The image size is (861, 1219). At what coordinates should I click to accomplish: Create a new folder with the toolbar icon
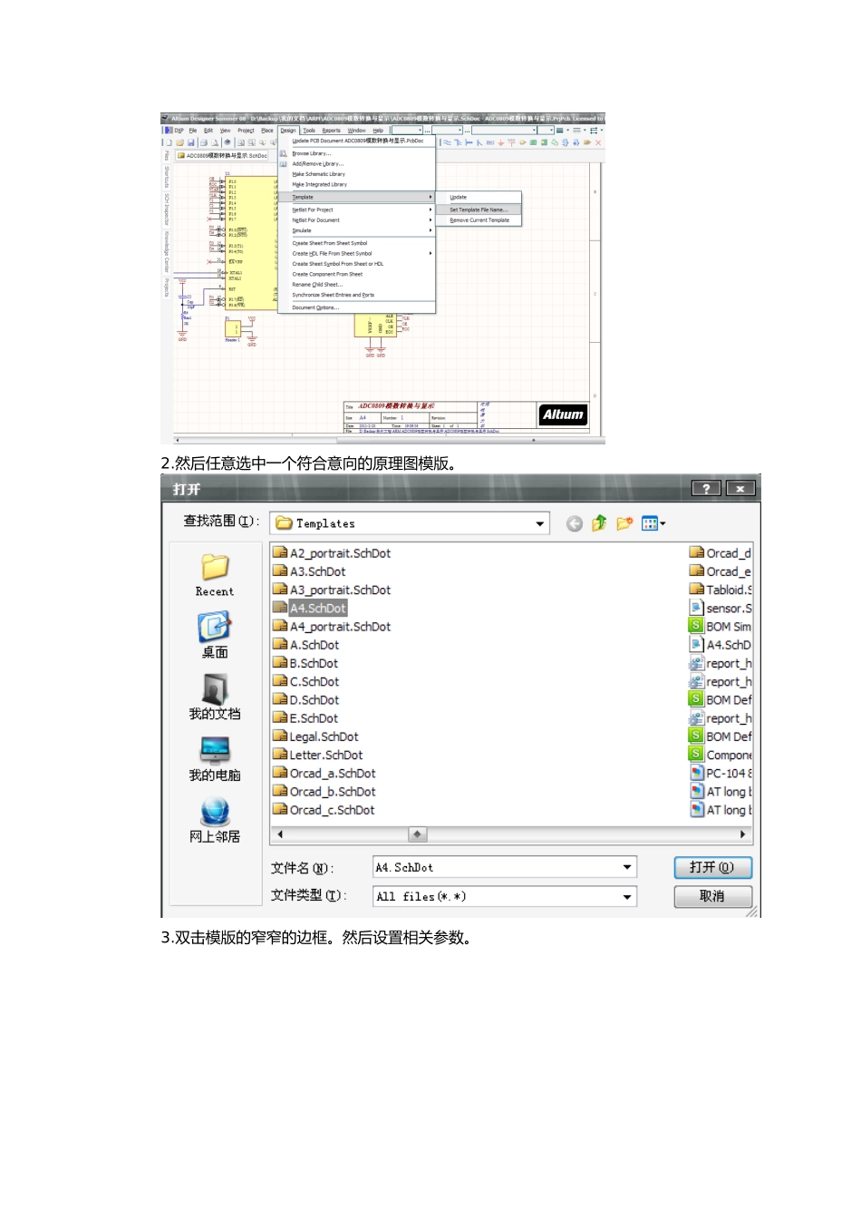click(624, 523)
